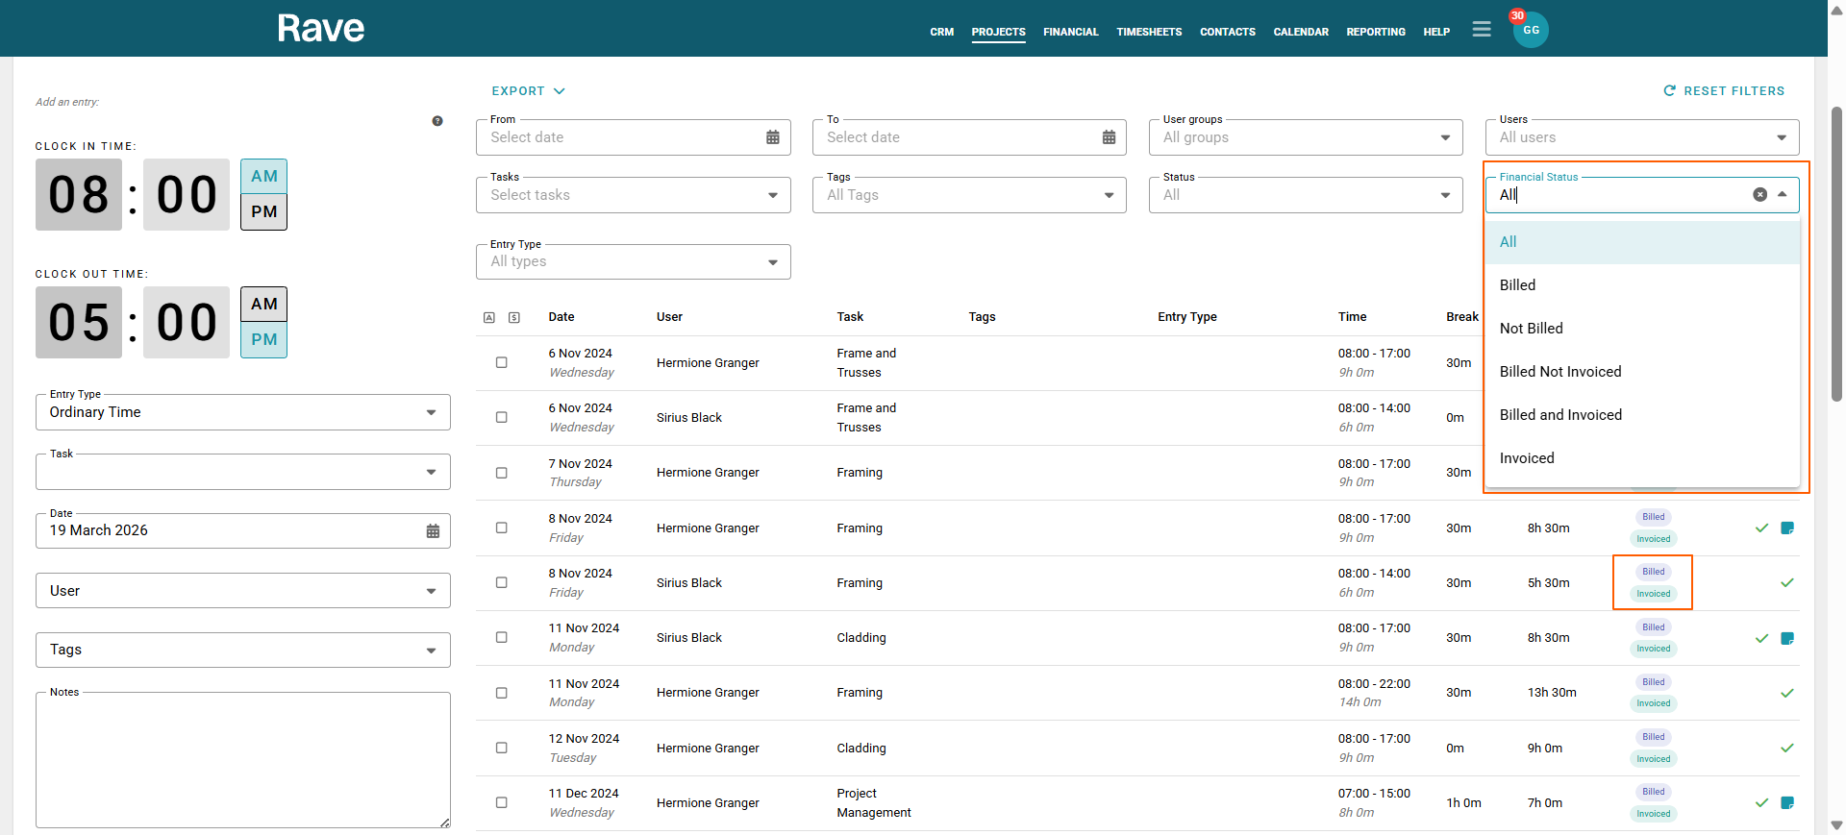Open the Export menu button
The height and width of the screenshot is (835, 1846).
click(528, 91)
